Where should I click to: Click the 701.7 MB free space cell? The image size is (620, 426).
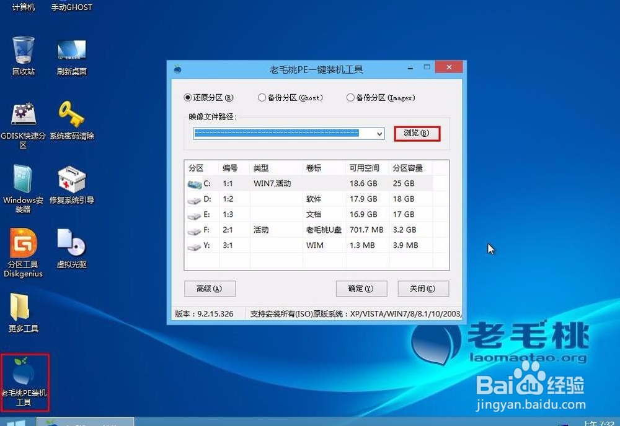tap(366, 230)
